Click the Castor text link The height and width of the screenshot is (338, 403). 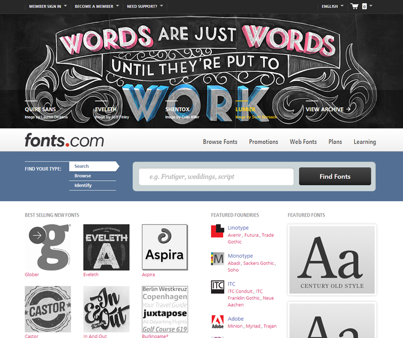(x=31, y=336)
